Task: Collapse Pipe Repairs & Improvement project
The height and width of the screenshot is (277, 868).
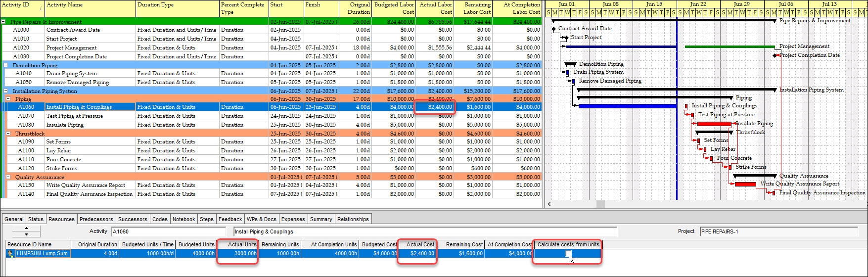Action: [3, 22]
